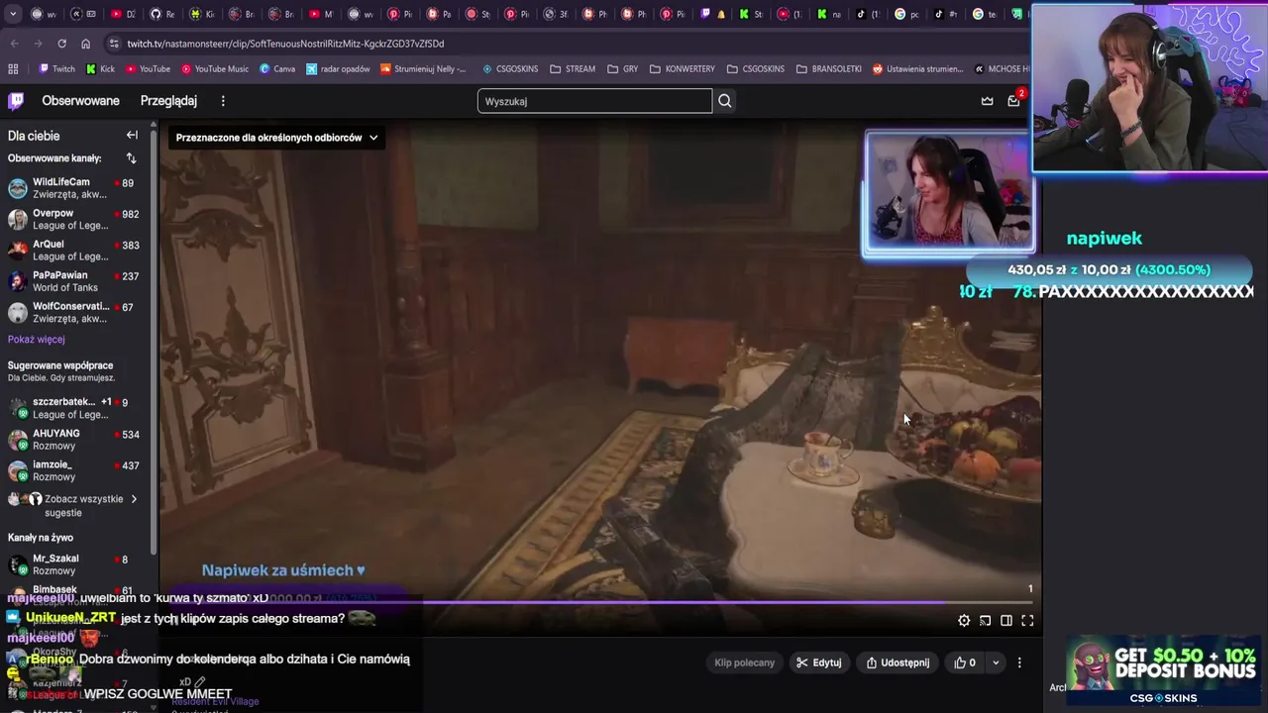Image resolution: width=1268 pixels, height=713 pixels.
Task: Open clip player settings gear
Action: [964, 621]
